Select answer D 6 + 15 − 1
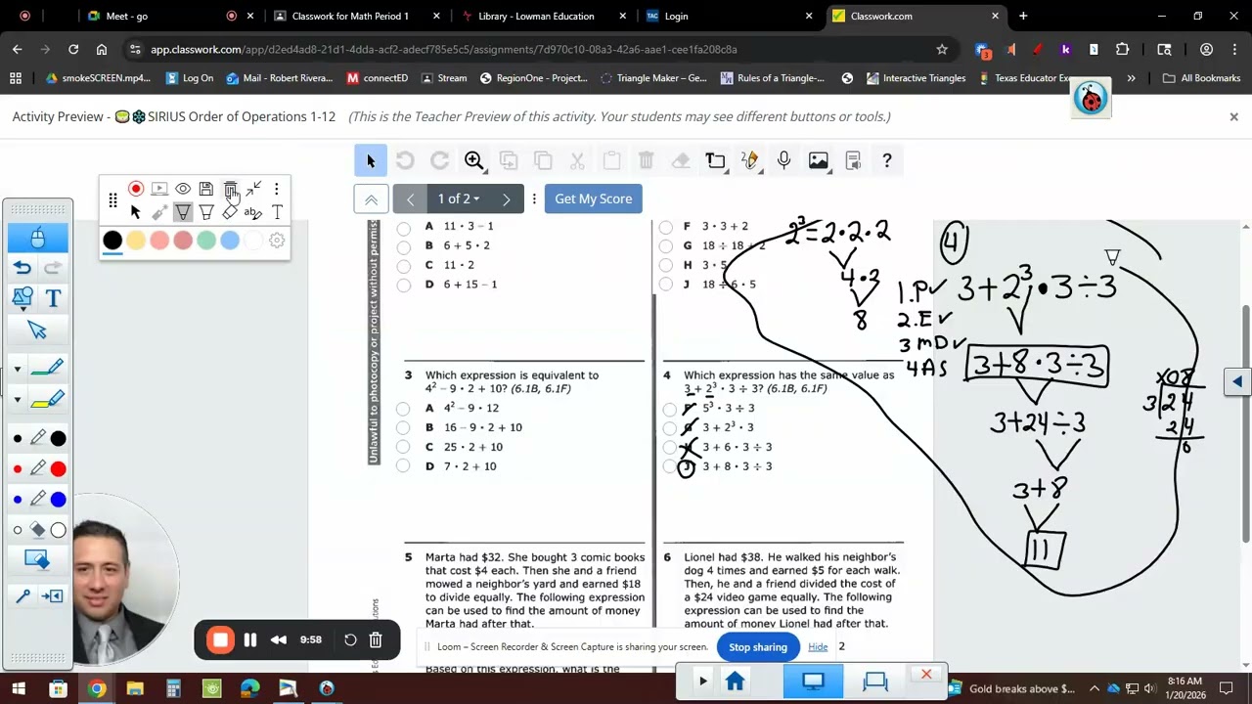The height and width of the screenshot is (704, 1252). [404, 286]
